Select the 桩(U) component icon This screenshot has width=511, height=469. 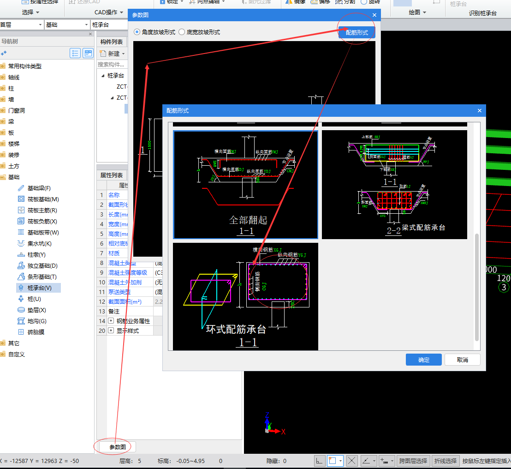click(x=21, y=299)
